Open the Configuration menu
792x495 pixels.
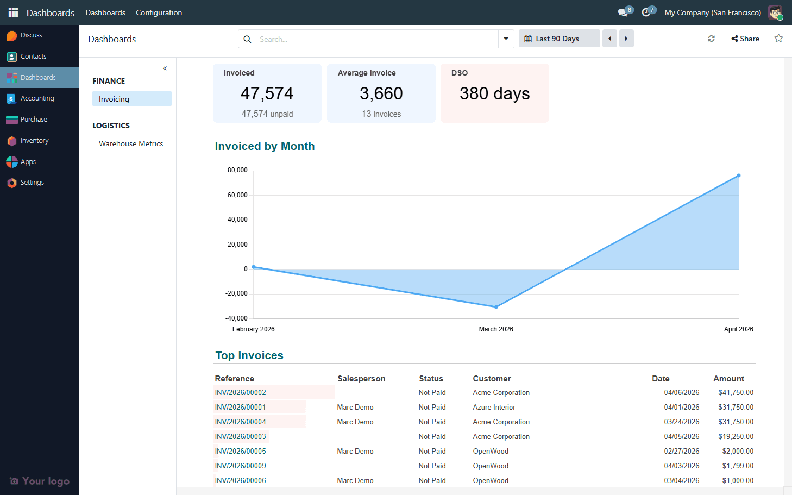159,12
